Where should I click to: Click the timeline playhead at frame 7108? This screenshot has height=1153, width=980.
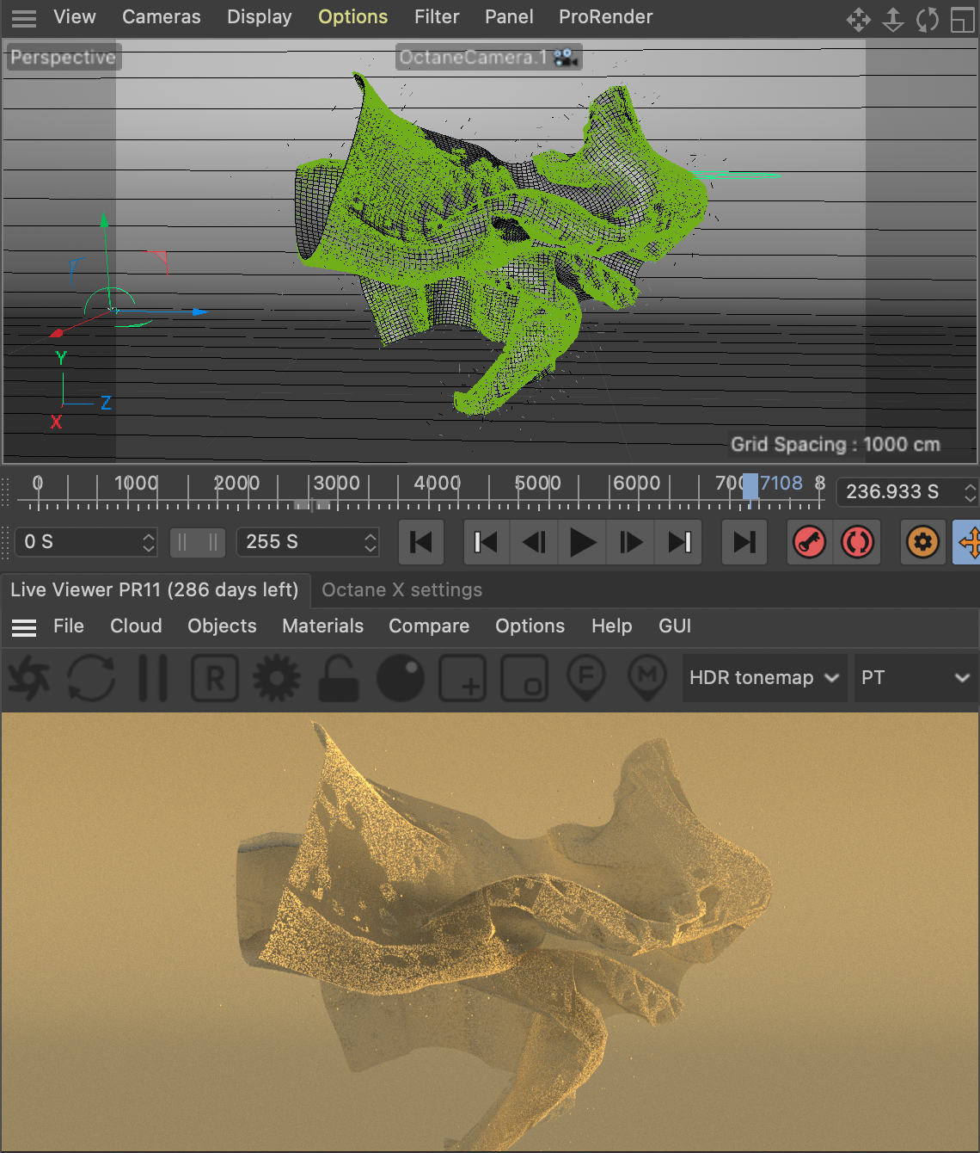pos(750,486)
